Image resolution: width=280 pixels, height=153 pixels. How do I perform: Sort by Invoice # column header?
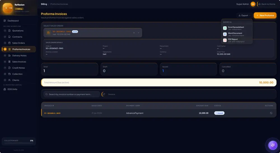[x=49, y=106]
